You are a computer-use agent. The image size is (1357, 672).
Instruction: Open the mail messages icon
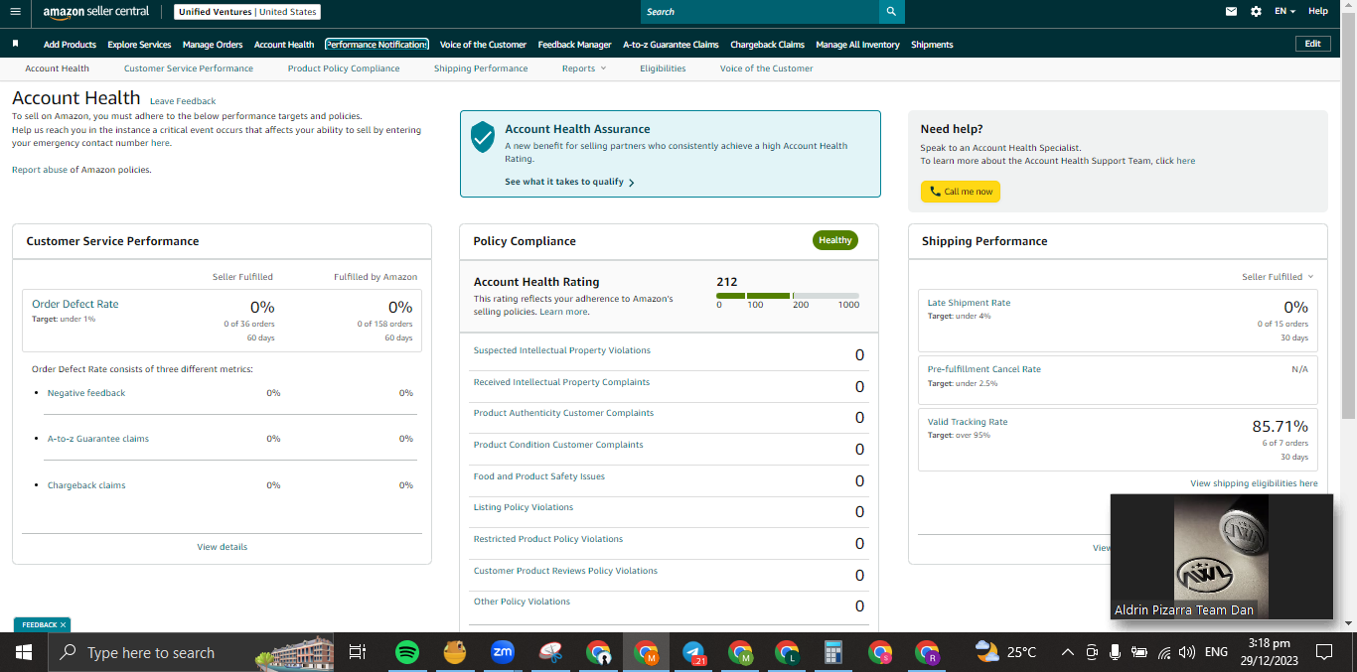coord(1232,12)
